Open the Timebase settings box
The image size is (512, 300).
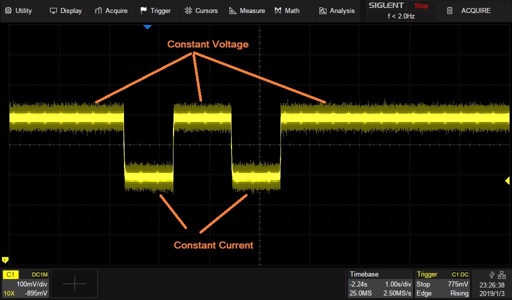point(380,283)
